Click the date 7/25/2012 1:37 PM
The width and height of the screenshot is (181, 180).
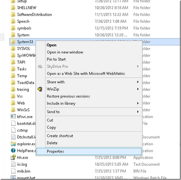pyautogui.click(x=110, y=171)
